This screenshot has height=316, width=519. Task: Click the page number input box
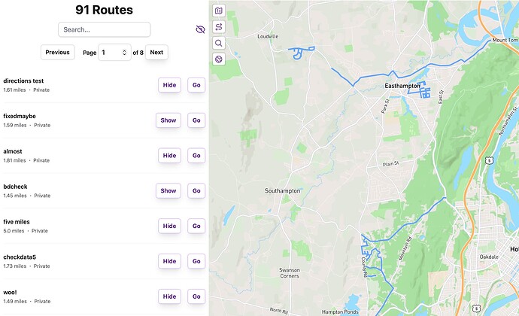(x=110, y=53)
